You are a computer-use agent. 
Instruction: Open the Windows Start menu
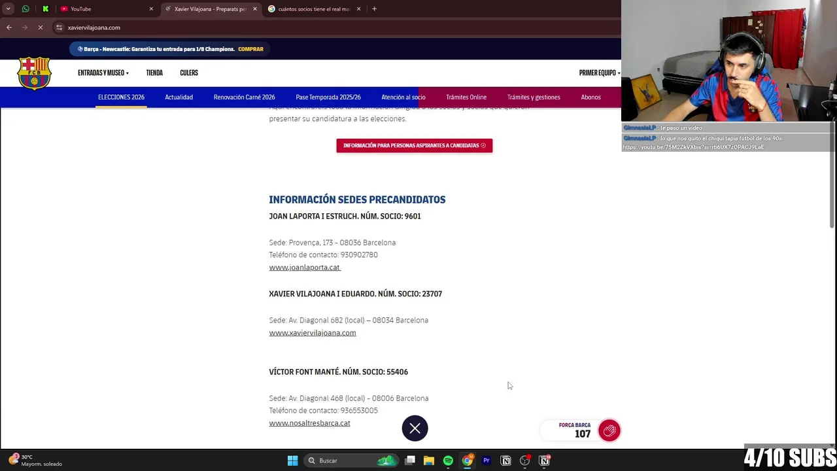(292, 461)
